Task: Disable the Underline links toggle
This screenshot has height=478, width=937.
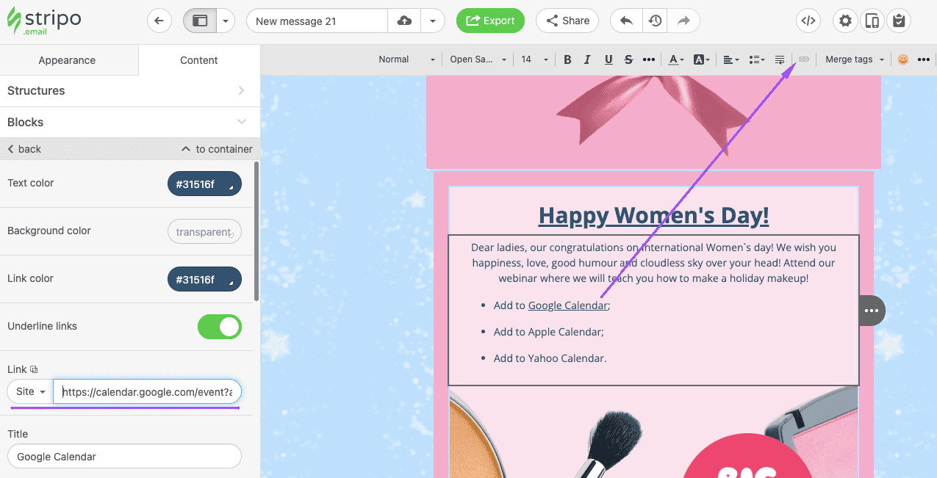Action: pyautogui.click(x=220, y=327)
